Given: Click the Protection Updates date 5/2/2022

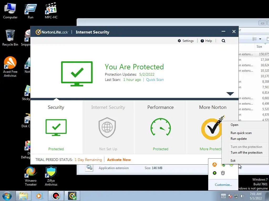Looking at the screenshot, I should pyautogui.click(x=147, y=74).
